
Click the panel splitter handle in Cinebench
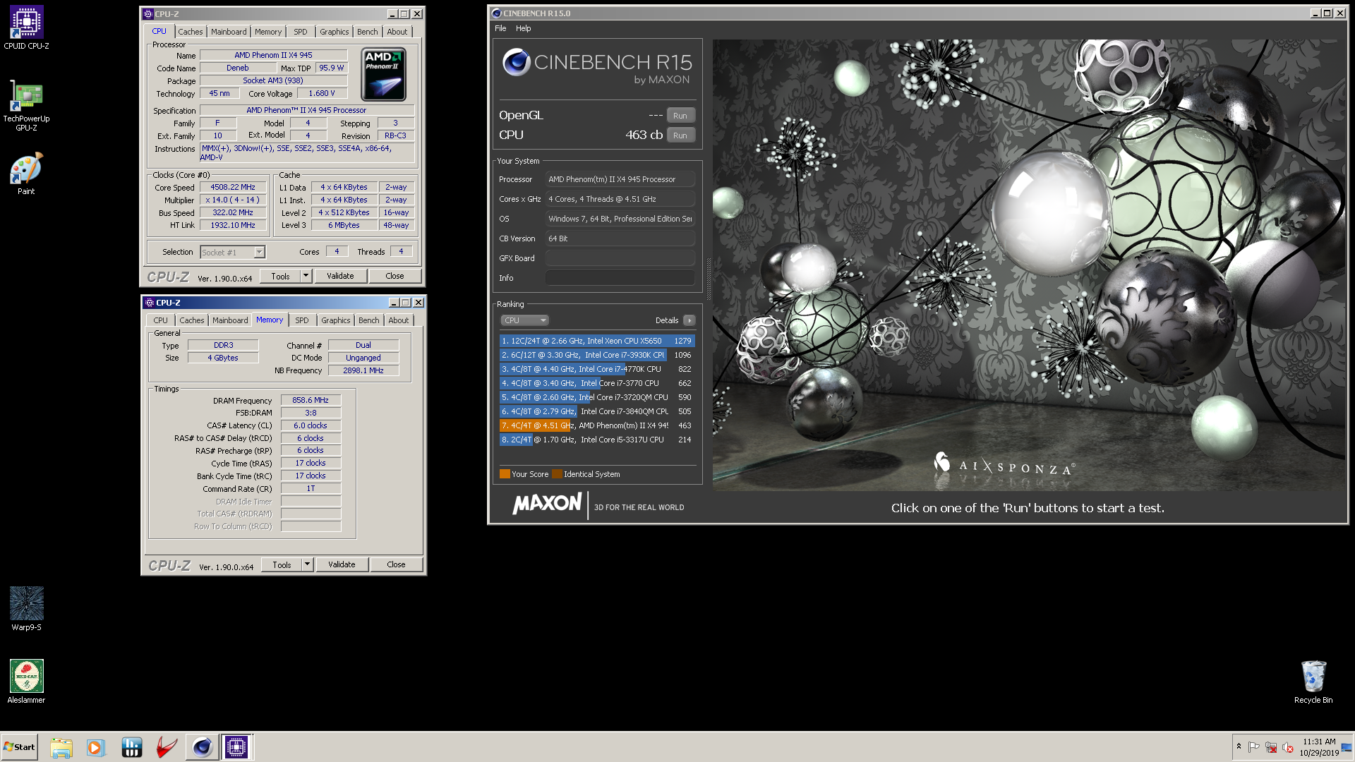point(708,279)
